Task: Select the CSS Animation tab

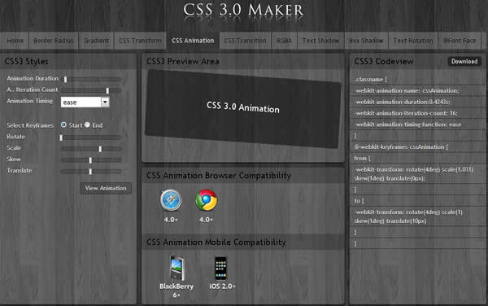Action: tap(193, 41)
